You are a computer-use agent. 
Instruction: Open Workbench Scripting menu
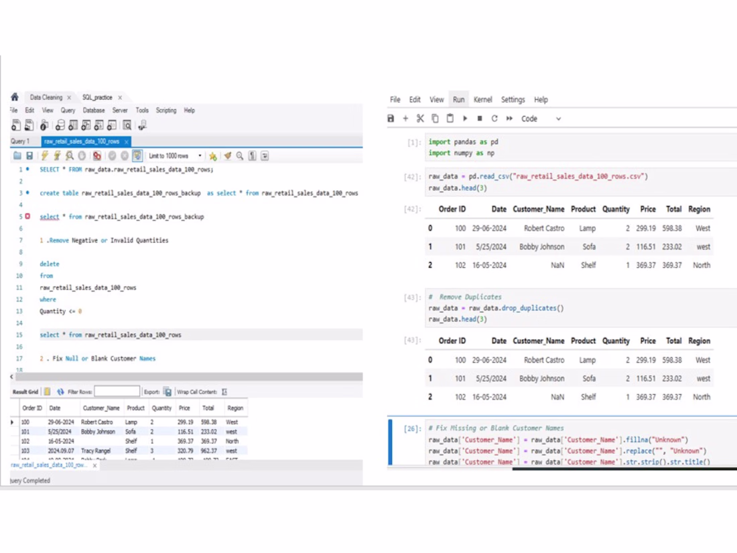point(166,110)
